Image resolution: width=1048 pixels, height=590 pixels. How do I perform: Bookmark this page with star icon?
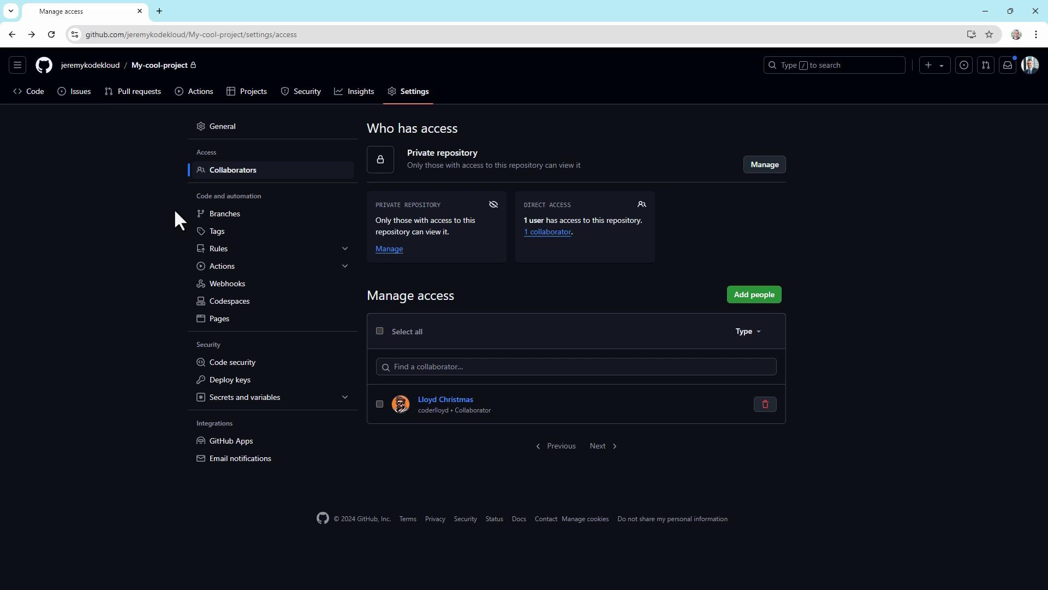[989, 34]
